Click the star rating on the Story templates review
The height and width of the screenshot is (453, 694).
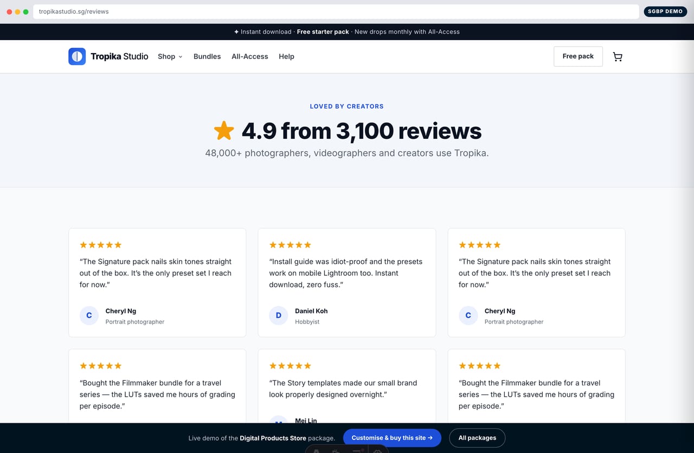point(290,366)
